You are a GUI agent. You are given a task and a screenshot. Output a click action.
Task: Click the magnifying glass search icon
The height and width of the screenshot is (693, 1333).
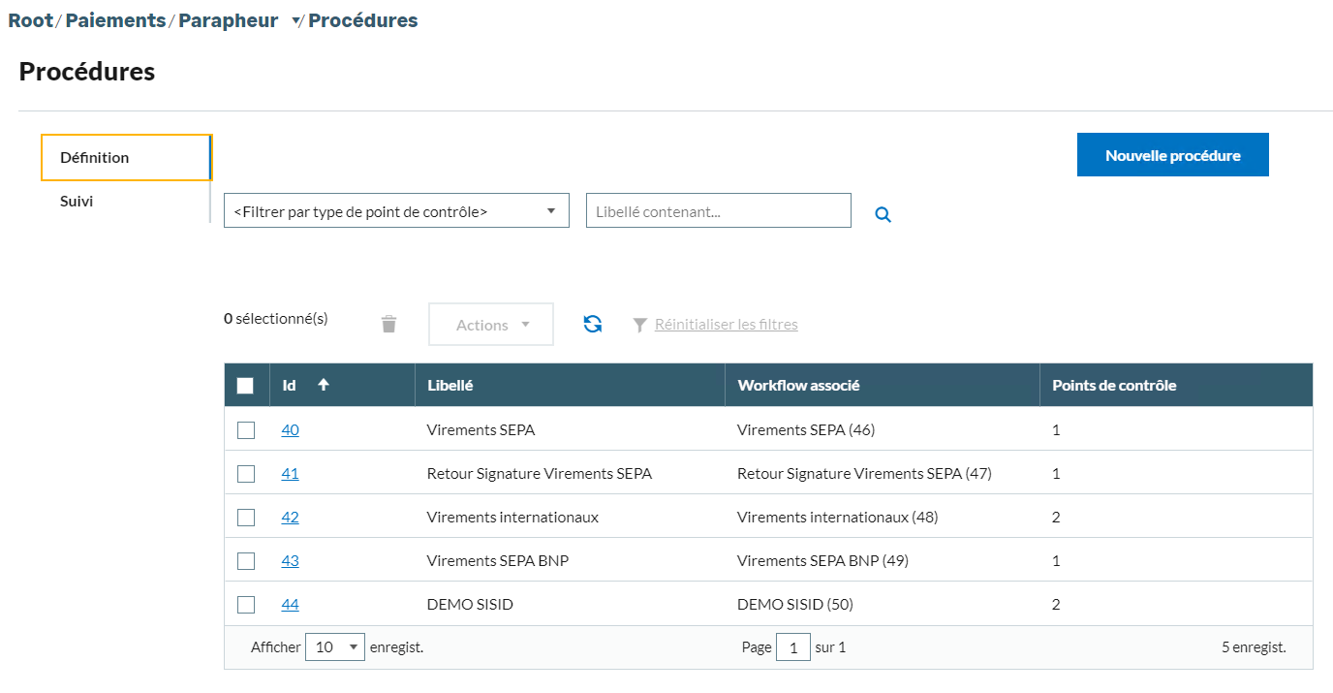(883, 214)
